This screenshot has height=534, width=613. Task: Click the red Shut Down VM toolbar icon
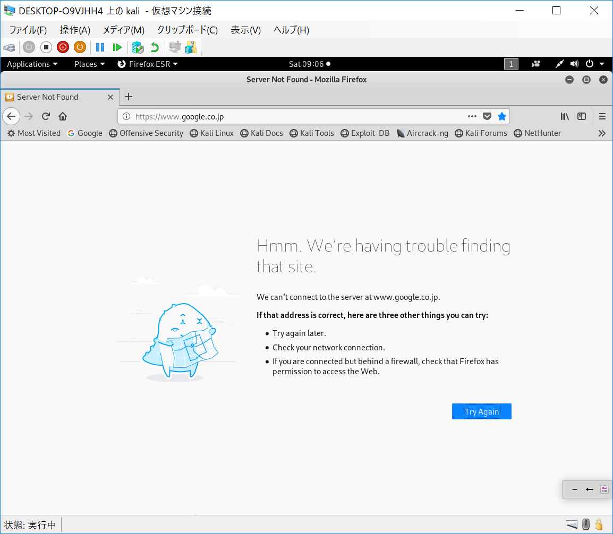(63, 47)
